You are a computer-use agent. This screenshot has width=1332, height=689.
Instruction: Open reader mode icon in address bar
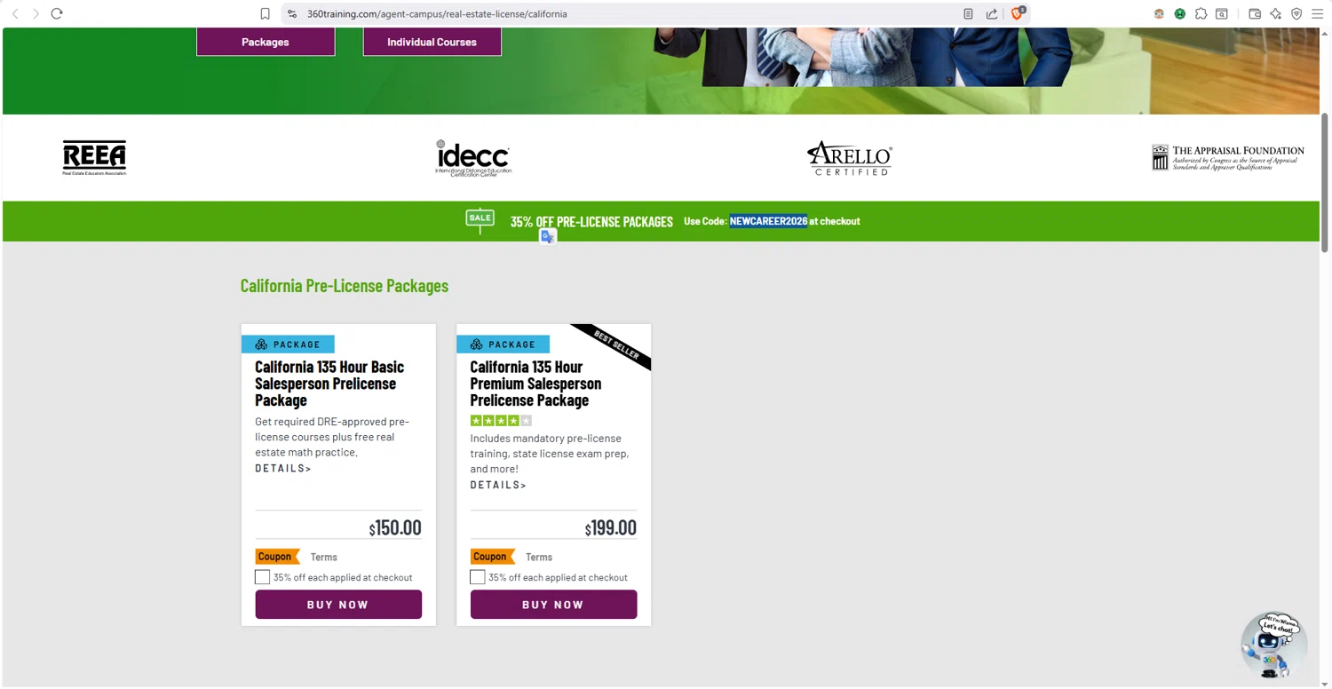(968, 13)
